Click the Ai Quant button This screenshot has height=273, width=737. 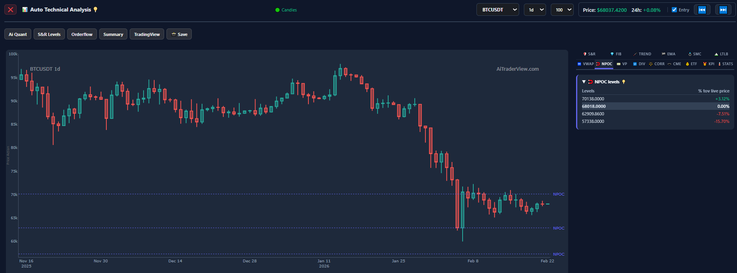click(x=18, y=34)
